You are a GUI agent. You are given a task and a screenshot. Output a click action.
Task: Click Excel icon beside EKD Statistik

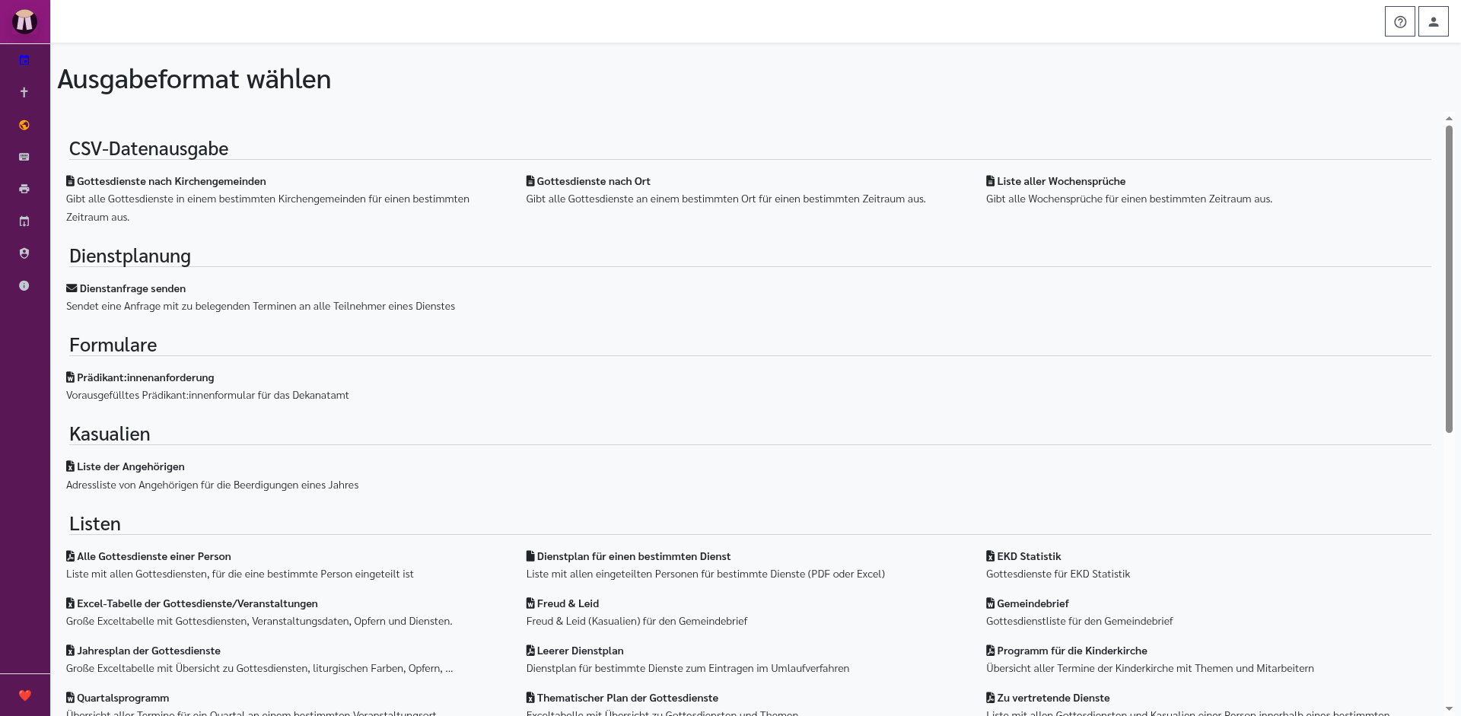[x=990, y=556]
